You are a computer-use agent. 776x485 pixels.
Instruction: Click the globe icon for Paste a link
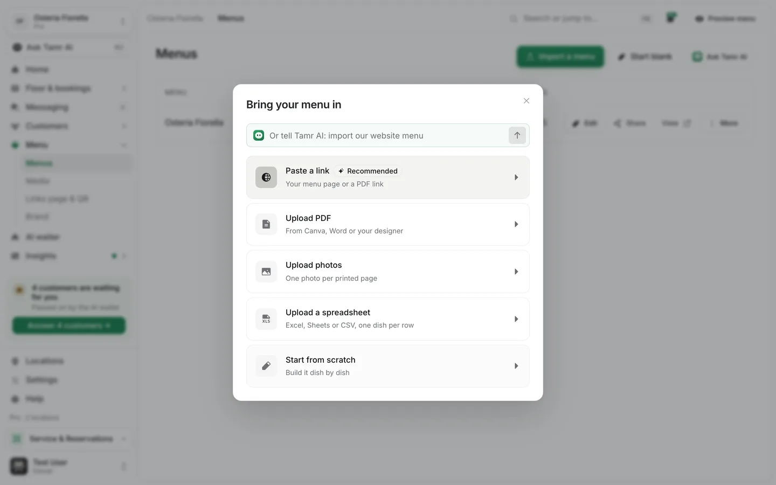[x=266, y=177]
